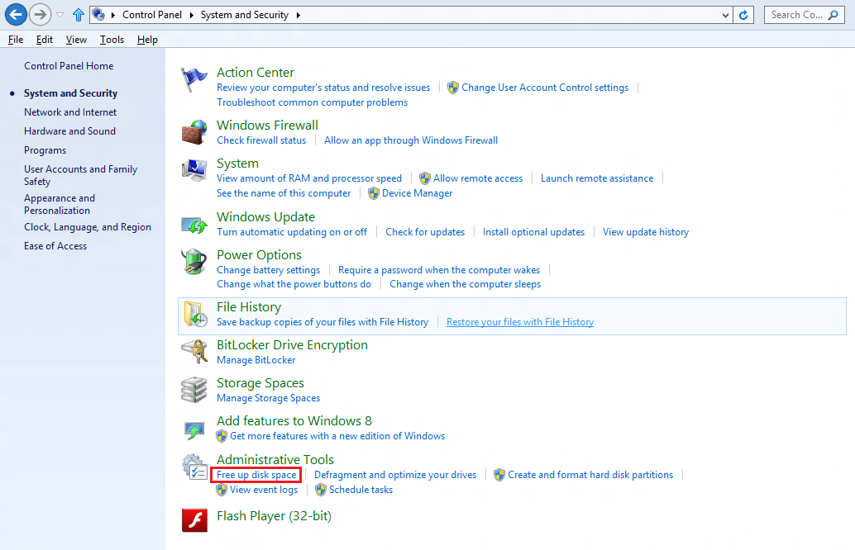
Task: Click Launch remote assistance link
Action: [x=597, y=178]
